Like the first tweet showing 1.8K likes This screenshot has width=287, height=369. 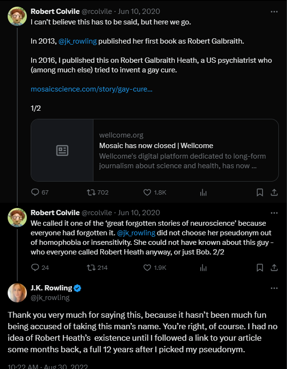pyautogui.click(x=147, y=192)
